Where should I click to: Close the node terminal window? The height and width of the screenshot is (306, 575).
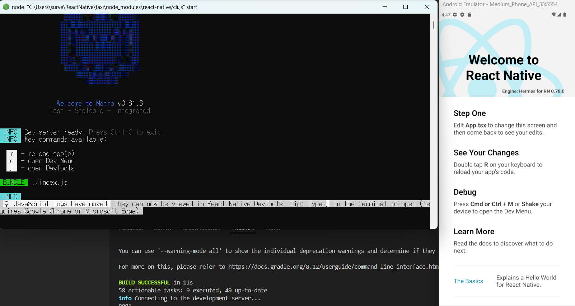pos(427,7)
